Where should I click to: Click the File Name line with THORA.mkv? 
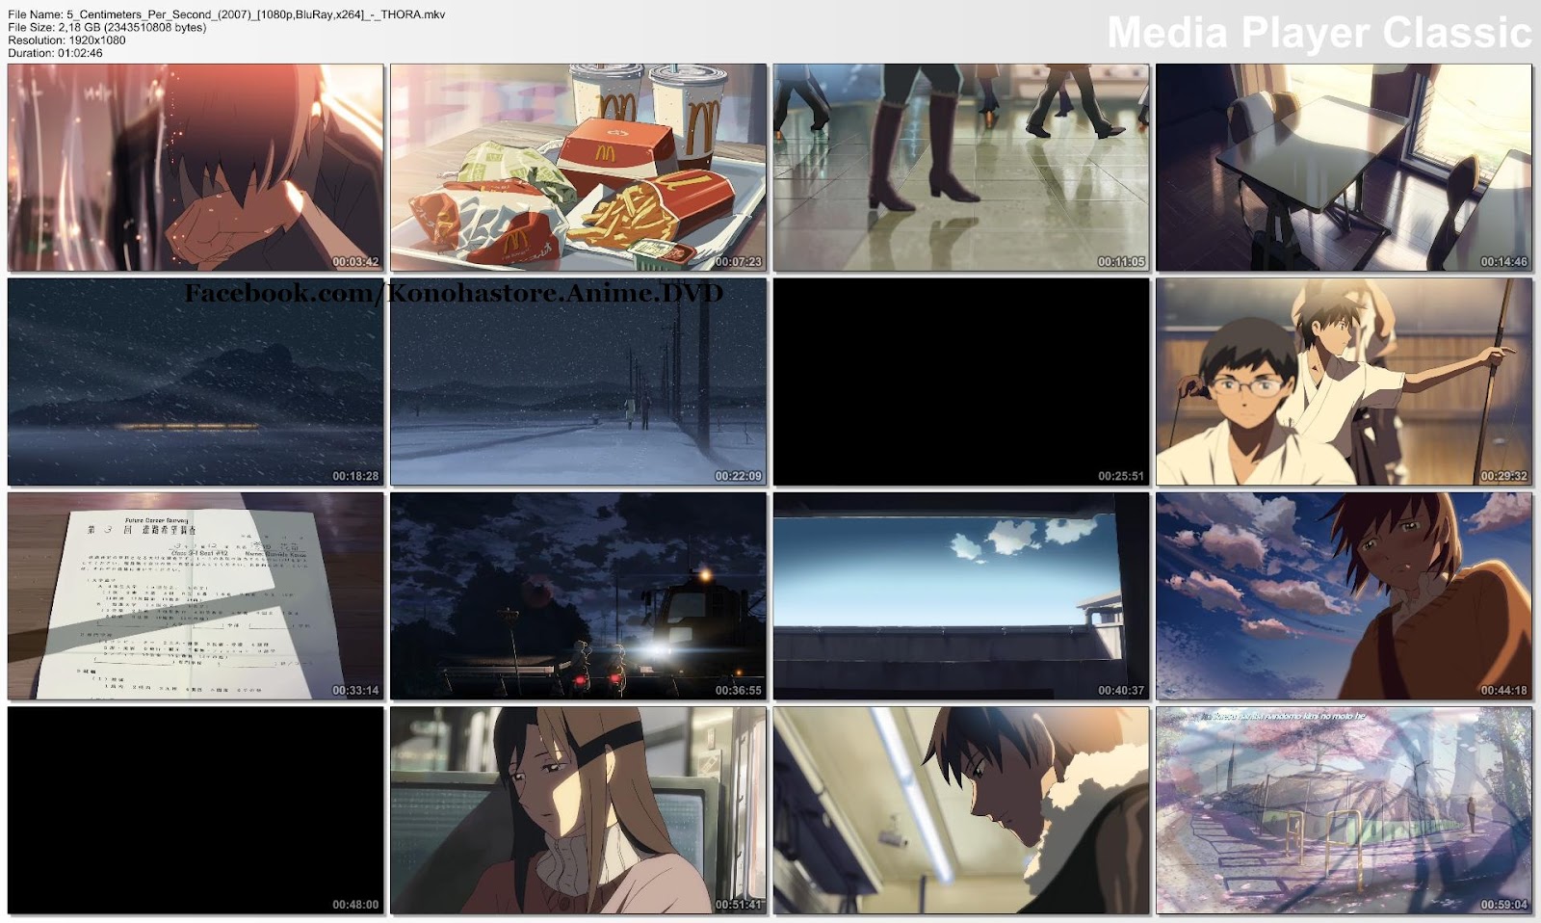(x=226, y=14)
